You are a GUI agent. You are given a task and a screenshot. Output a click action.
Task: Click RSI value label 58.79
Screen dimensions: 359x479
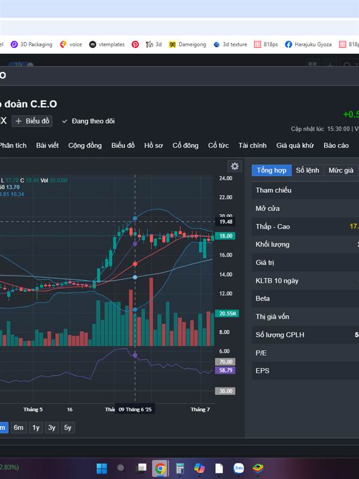226,371
